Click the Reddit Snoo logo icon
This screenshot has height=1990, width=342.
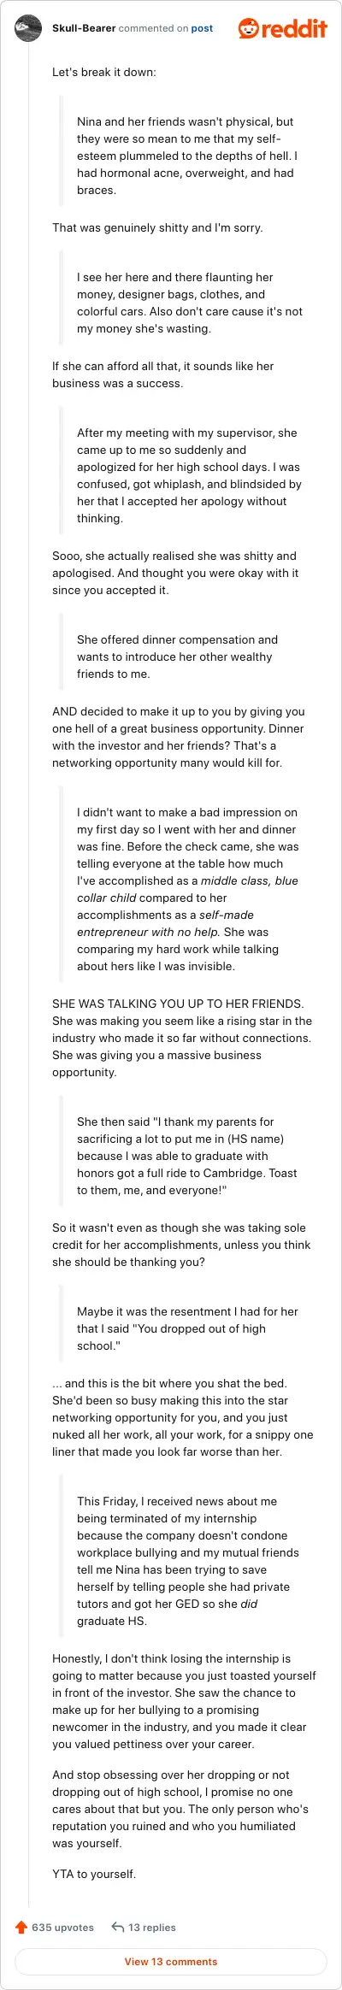[x=249, y=28]
